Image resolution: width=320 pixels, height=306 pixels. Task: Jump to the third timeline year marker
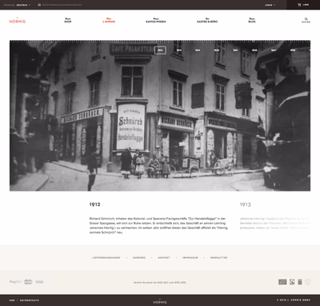tap(198, 50)
